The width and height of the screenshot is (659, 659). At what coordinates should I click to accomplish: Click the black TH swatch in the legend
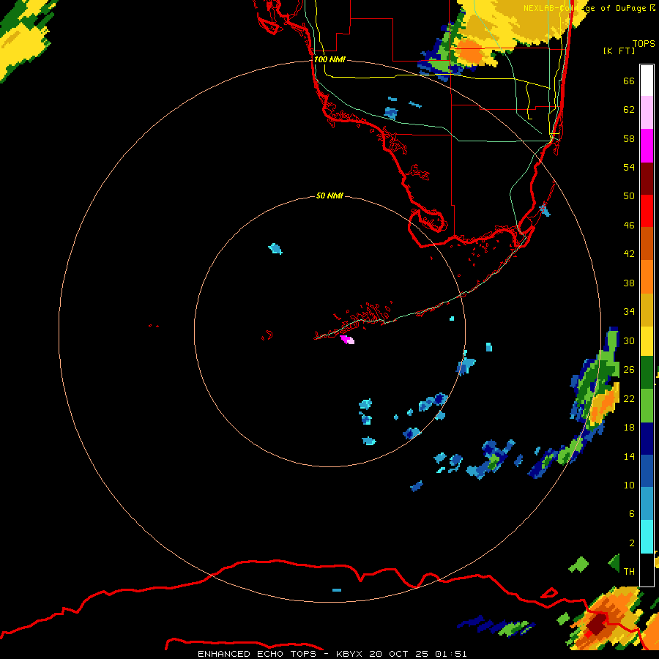pos(647,570)
